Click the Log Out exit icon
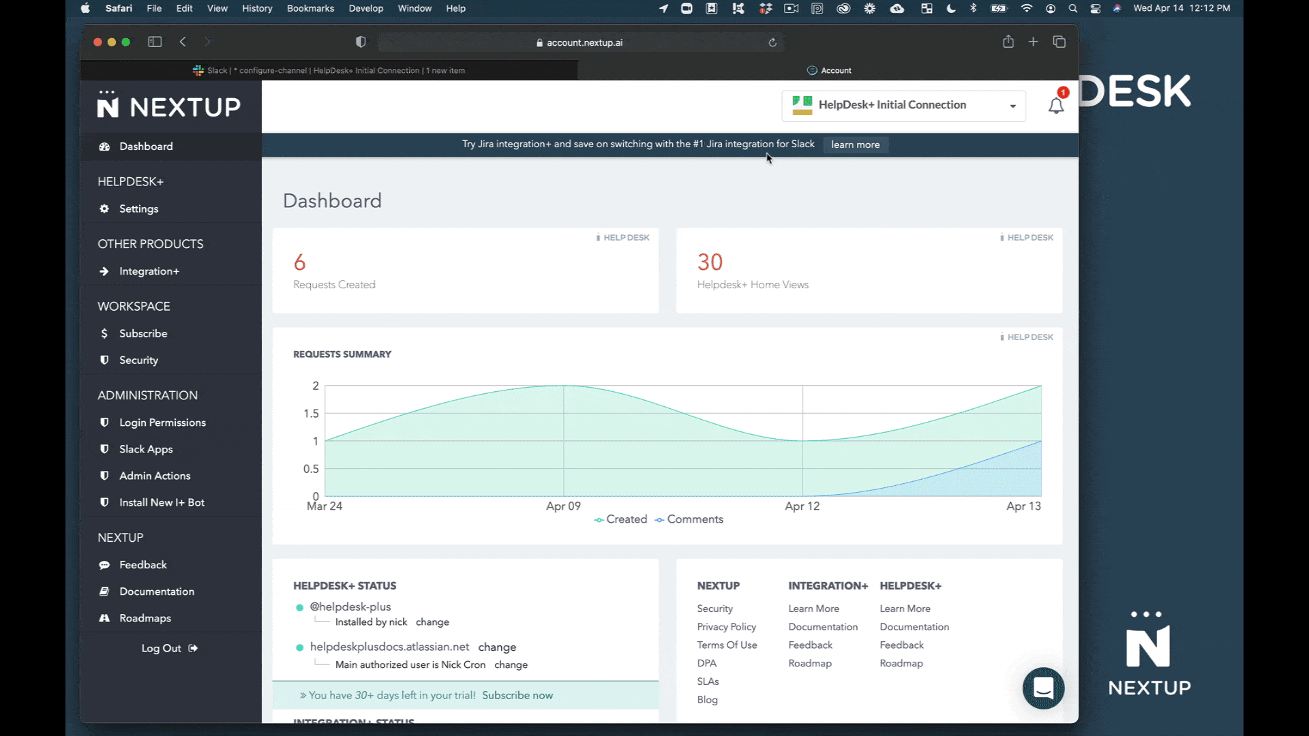Screen dimensions: 1309x736 point(193,648)
